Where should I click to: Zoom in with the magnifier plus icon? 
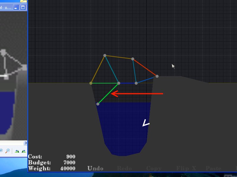pos(1,151)
